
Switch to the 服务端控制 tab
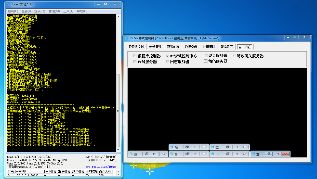(x=136, y=47)
